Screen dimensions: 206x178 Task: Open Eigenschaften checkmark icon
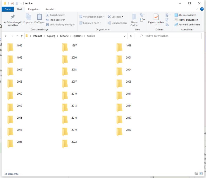tap(156, 17)
